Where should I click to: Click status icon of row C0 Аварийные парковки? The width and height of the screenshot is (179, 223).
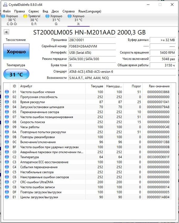[x=7, y=152]
